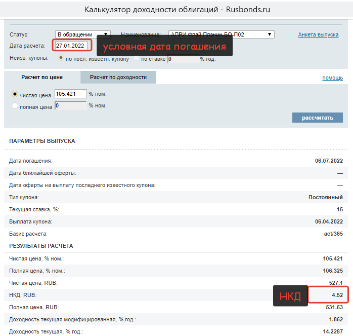Click the Полная цена, % ном. value 106.325

(x=333, y=271)
